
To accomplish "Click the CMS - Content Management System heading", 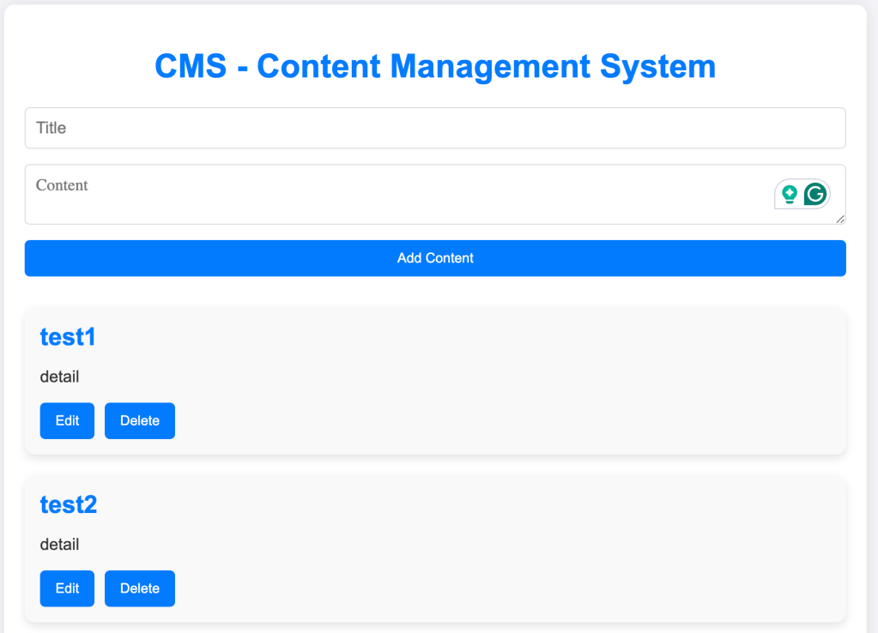I will click(435, 66).
